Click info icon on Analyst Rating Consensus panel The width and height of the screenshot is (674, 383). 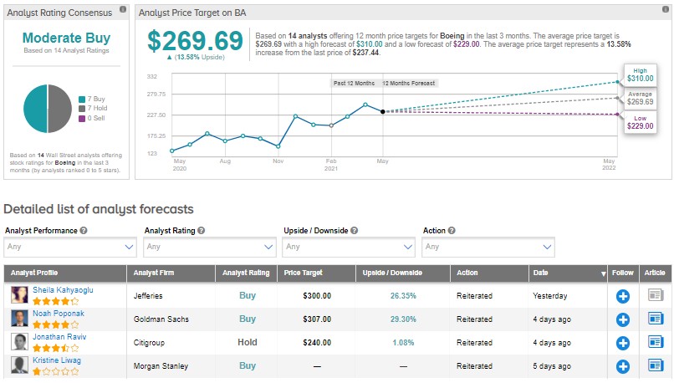124,9
